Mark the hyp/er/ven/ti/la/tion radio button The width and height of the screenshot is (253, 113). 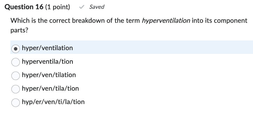point(16,102)
